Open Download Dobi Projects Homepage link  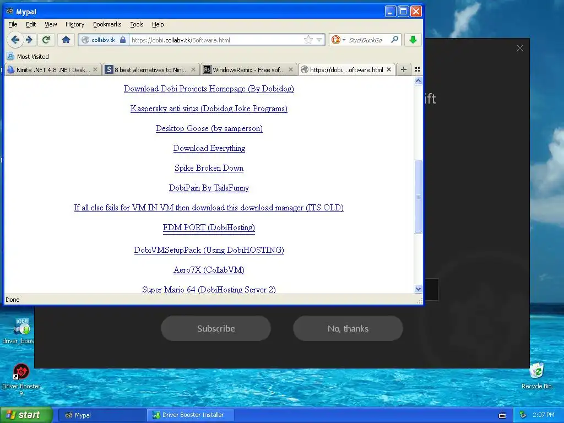209,89
